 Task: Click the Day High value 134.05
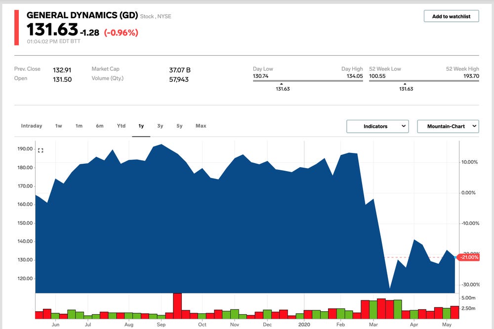(355, 76)
